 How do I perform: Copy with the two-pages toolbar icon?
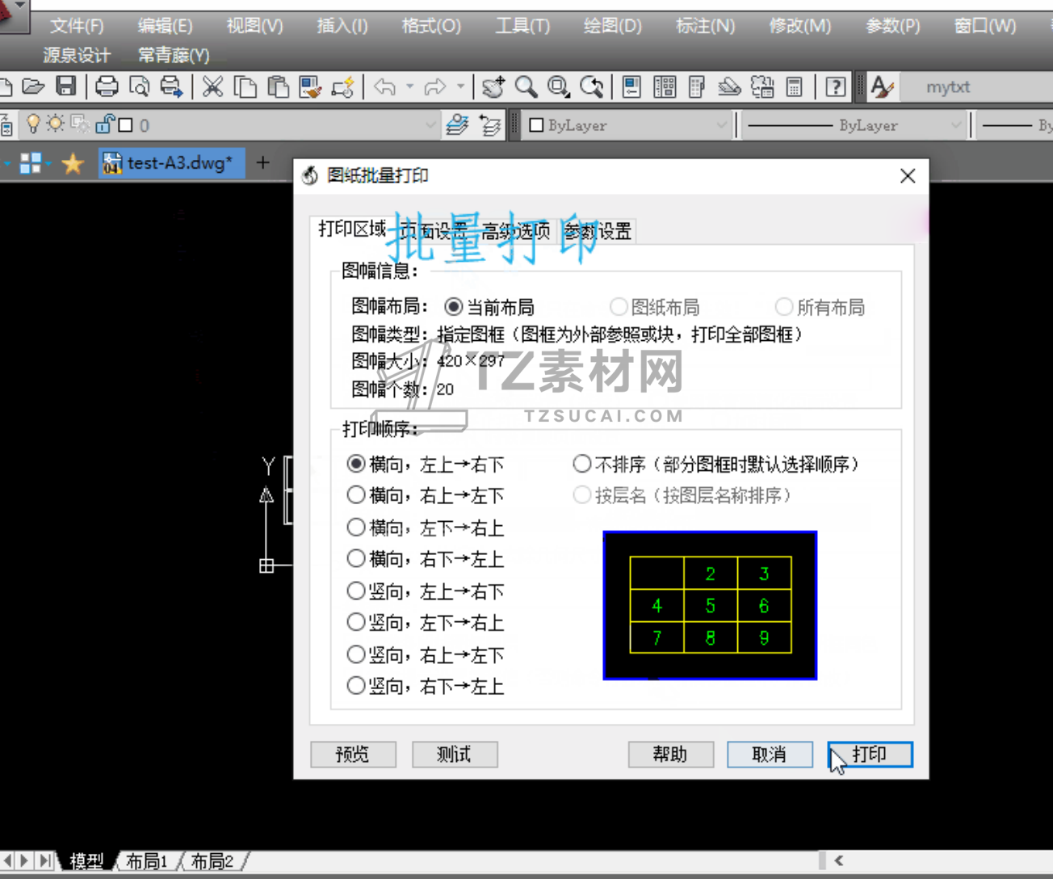click(245, 86)
